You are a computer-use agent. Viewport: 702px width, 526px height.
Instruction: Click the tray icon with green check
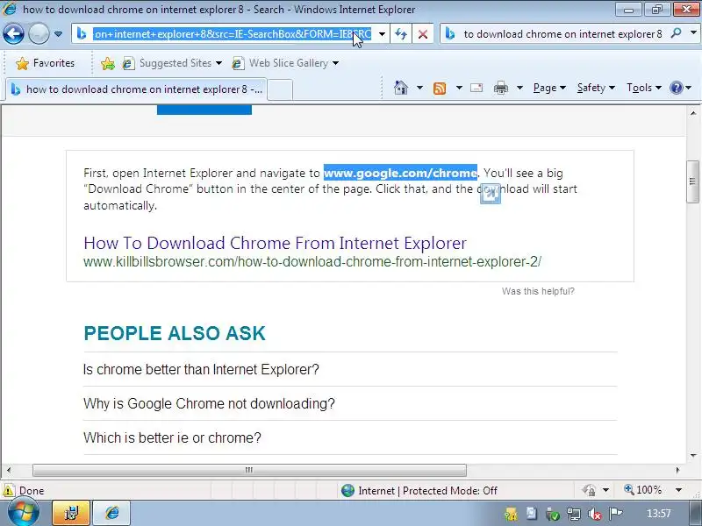(553, 514)
